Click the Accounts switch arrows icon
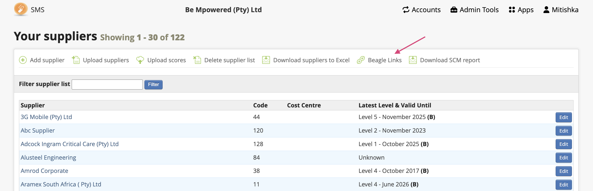This screenshot has width=593, height=191. 406,10
